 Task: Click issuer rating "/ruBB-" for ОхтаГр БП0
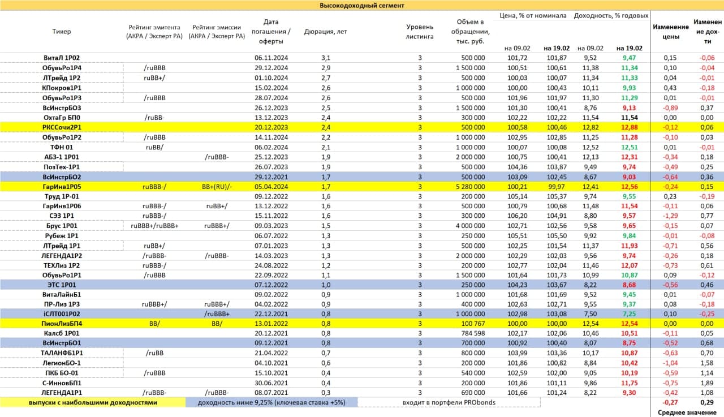154,117
